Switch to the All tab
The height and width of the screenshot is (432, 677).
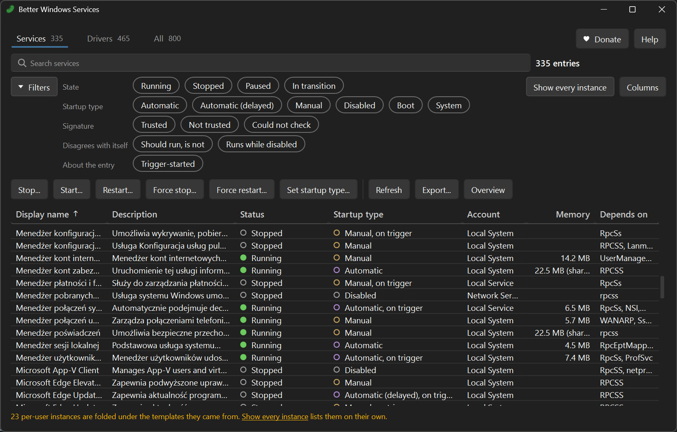click(x=167, y=39)
